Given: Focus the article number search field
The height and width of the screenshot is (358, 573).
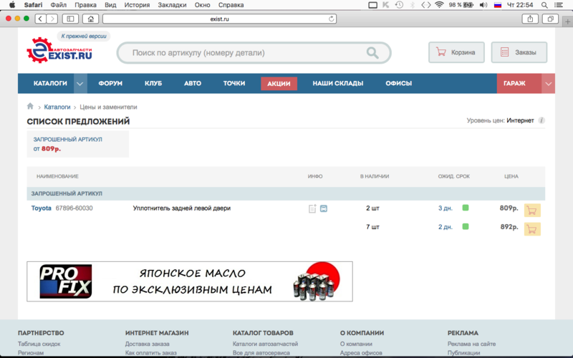Looking at the screenshot, I should [x=254, y=53].
